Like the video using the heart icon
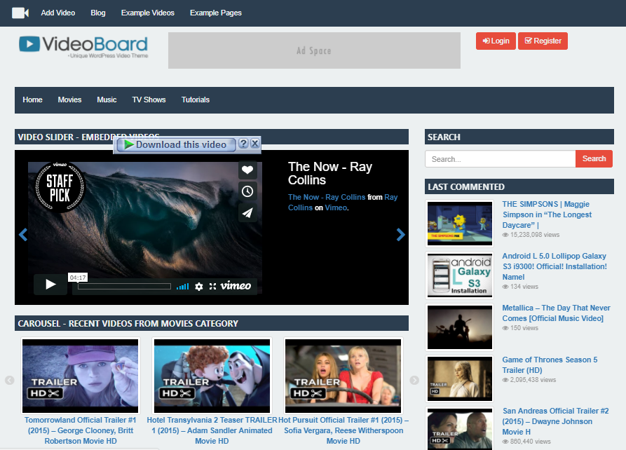 click(247, 170)
